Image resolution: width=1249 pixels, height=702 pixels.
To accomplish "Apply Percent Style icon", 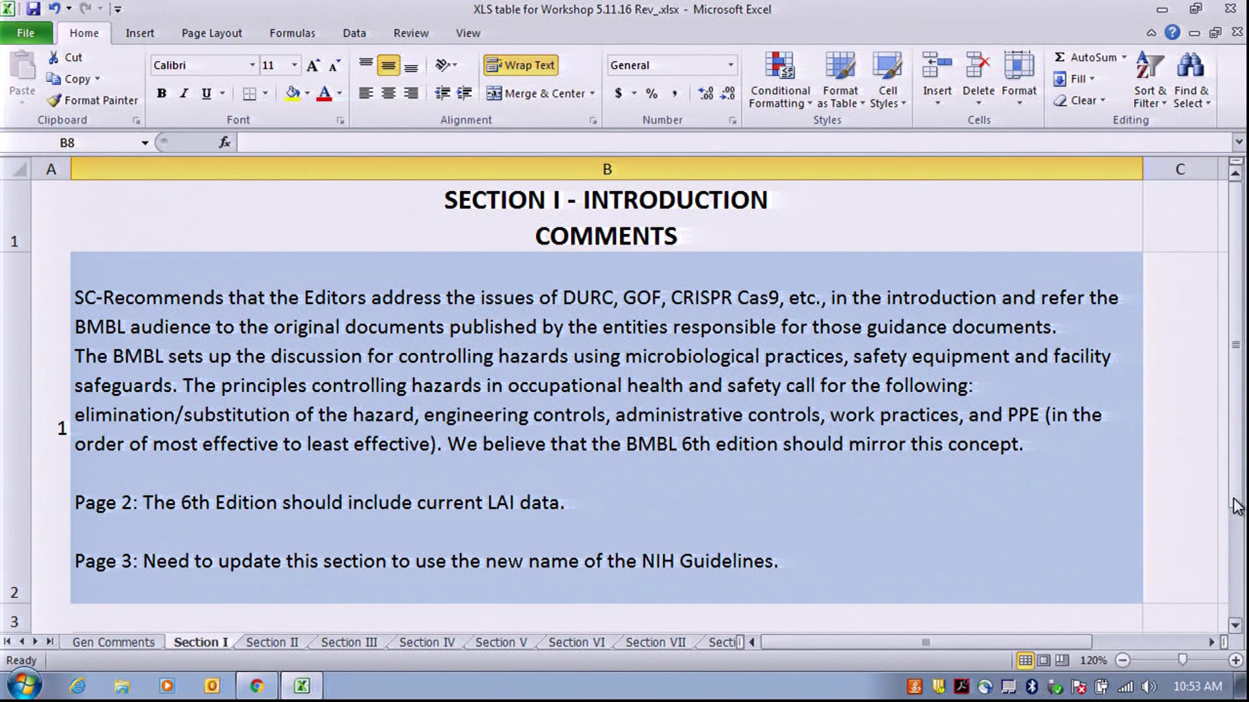I will [652, 94].
